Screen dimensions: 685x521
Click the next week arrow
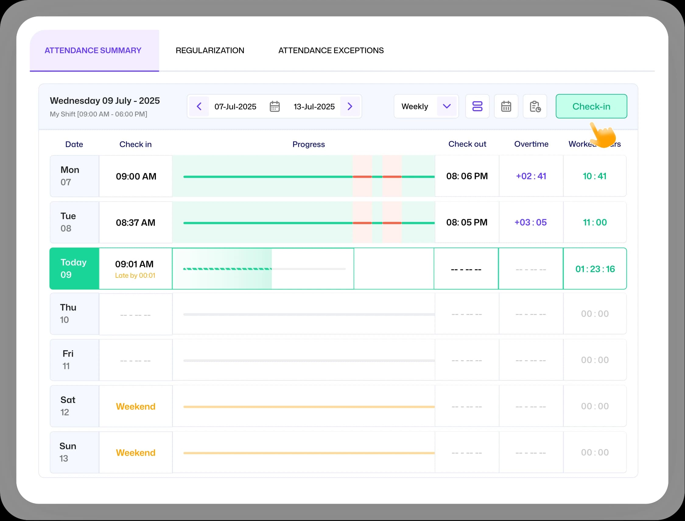coord(350,106)
